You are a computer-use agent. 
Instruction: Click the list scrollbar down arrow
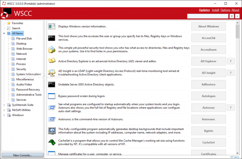coord(238,153)
